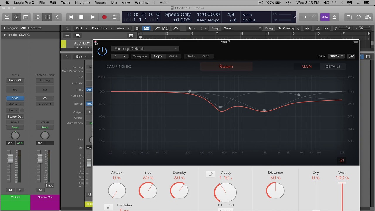Viewport: 375px width, 211px height.
Task: Open the Note Pads icon
Action: coord(349,17)
